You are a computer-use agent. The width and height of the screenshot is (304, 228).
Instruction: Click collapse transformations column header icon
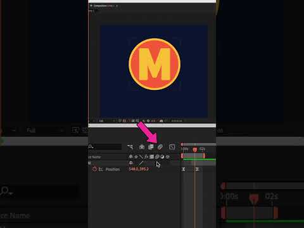[136, 156]
